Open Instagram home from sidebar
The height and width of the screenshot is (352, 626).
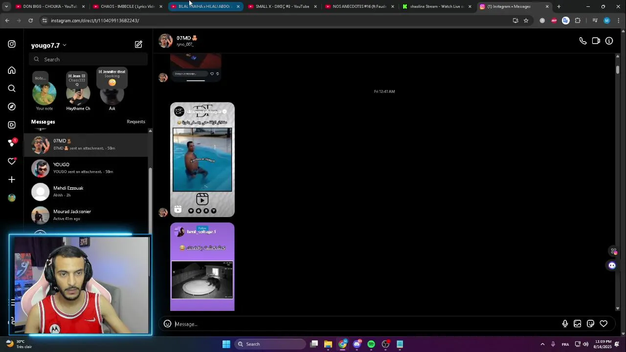(12, 70)
